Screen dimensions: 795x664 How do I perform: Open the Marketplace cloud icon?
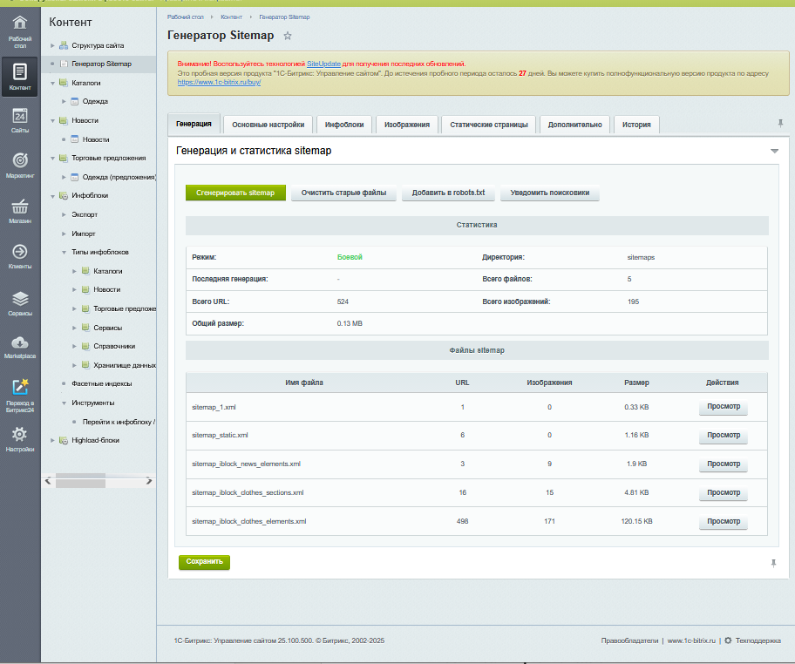click(x=19, y=344)
